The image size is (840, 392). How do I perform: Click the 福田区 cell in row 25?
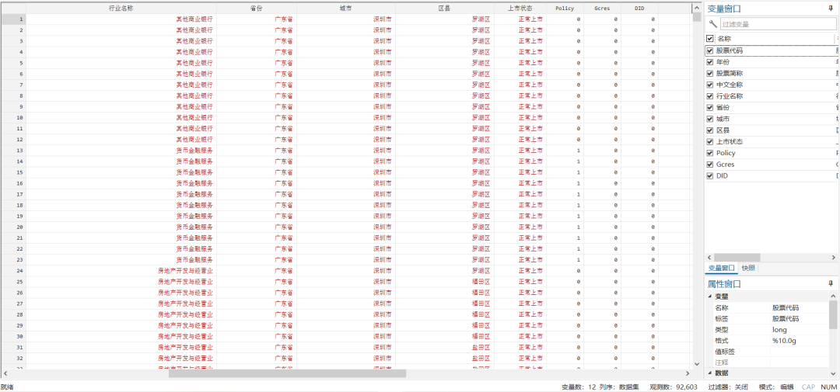click(x=445, y=281)
